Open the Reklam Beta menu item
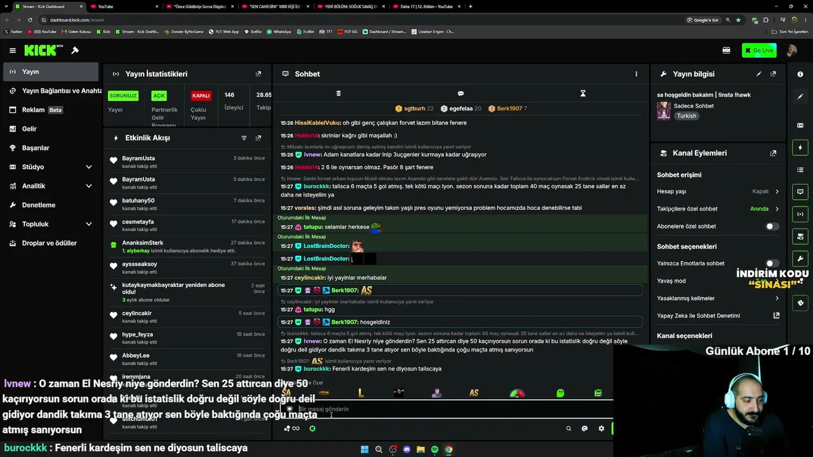The image size is (813, 457). (51, 110)
